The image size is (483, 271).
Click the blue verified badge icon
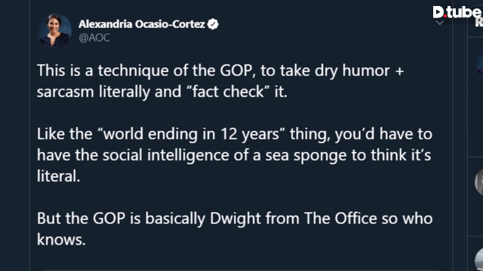(213, 24)
